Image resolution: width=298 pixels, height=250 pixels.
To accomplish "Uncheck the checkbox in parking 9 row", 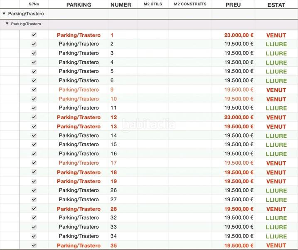I will point(34,90).
